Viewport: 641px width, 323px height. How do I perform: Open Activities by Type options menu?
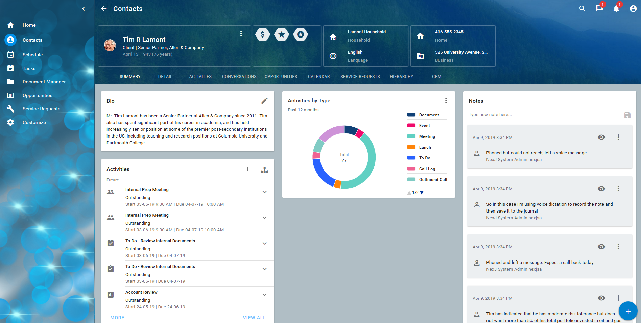pos(446,101)
